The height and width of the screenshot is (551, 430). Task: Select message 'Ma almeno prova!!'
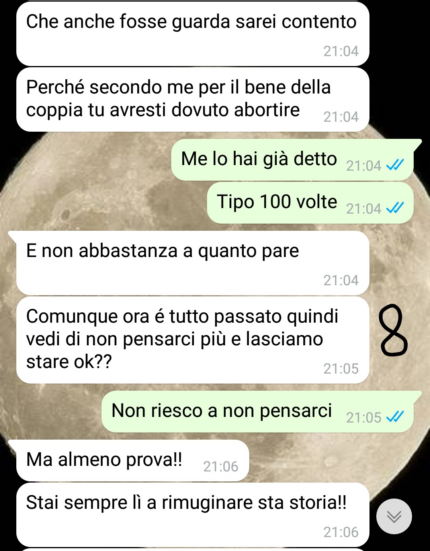(x=133, y=460)
